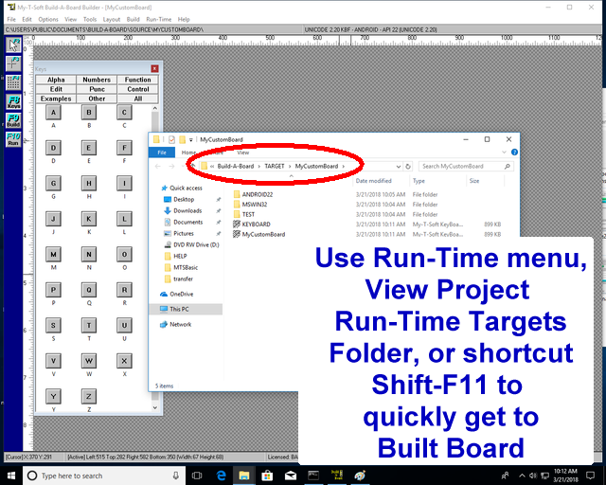Select the Punc key category
The height and width of the screenshot is (485, 606).
[97, 89]
